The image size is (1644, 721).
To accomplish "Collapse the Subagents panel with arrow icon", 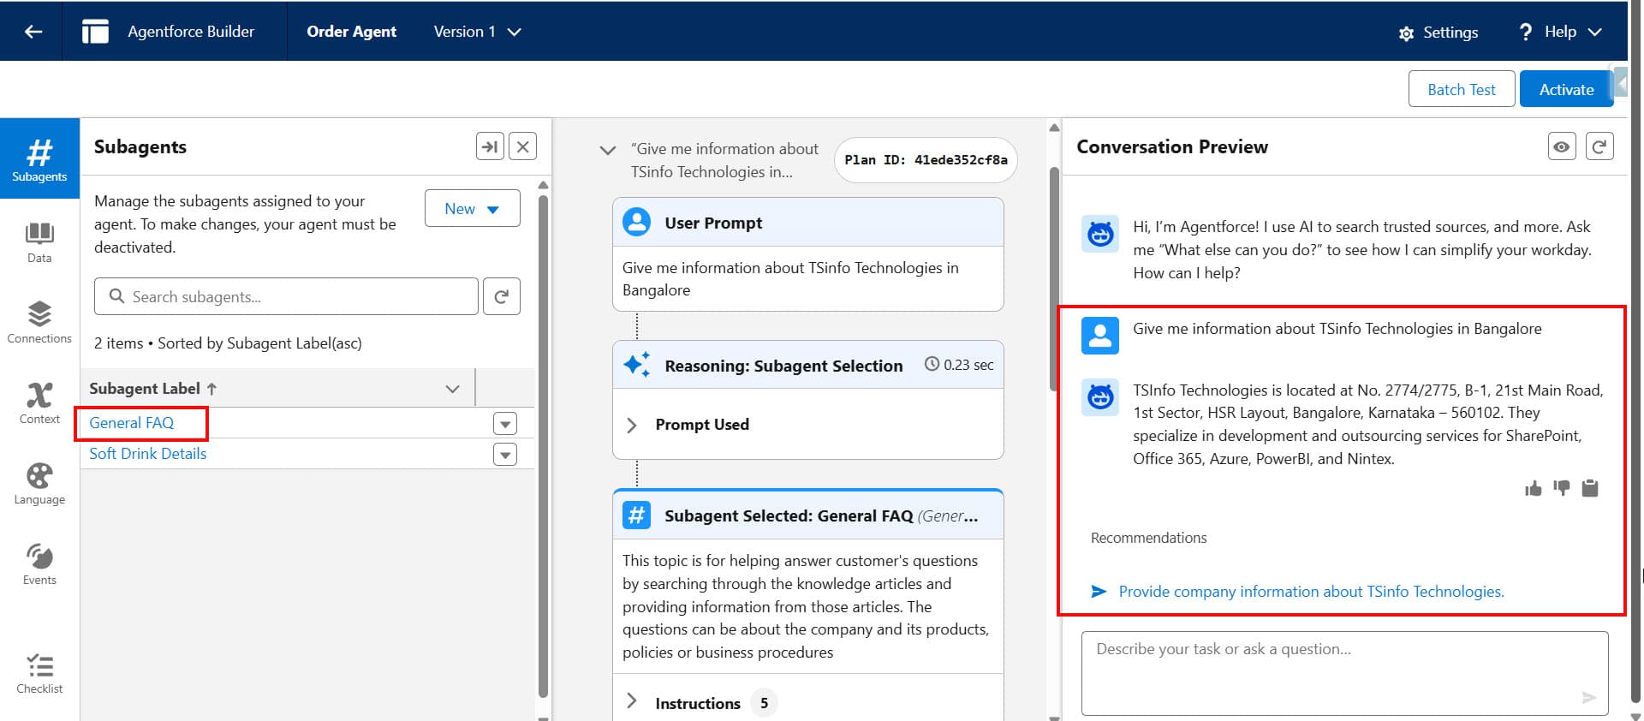I will 490,146.
